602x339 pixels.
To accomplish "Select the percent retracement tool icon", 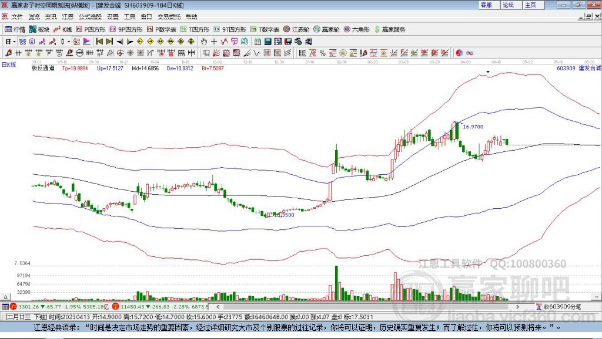I will click(x=323, y=53).
